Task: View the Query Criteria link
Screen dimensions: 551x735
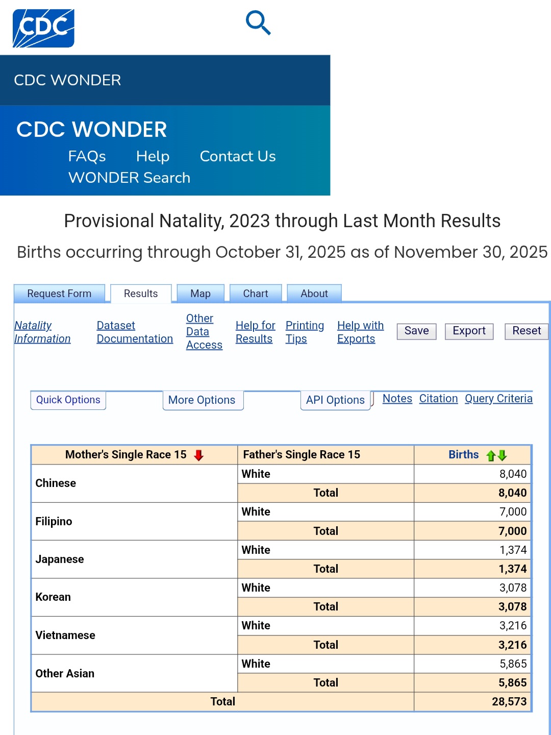Action: pos(498,399)
